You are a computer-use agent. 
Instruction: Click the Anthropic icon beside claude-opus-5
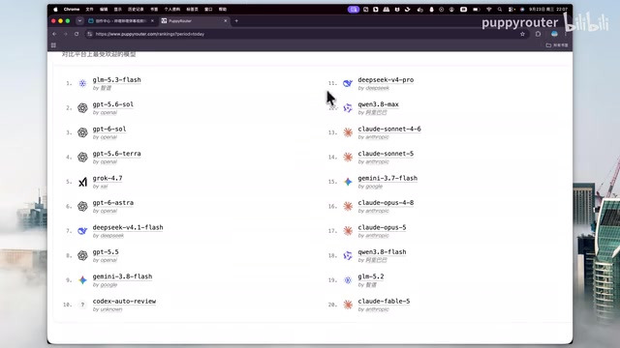coord(348,231)
